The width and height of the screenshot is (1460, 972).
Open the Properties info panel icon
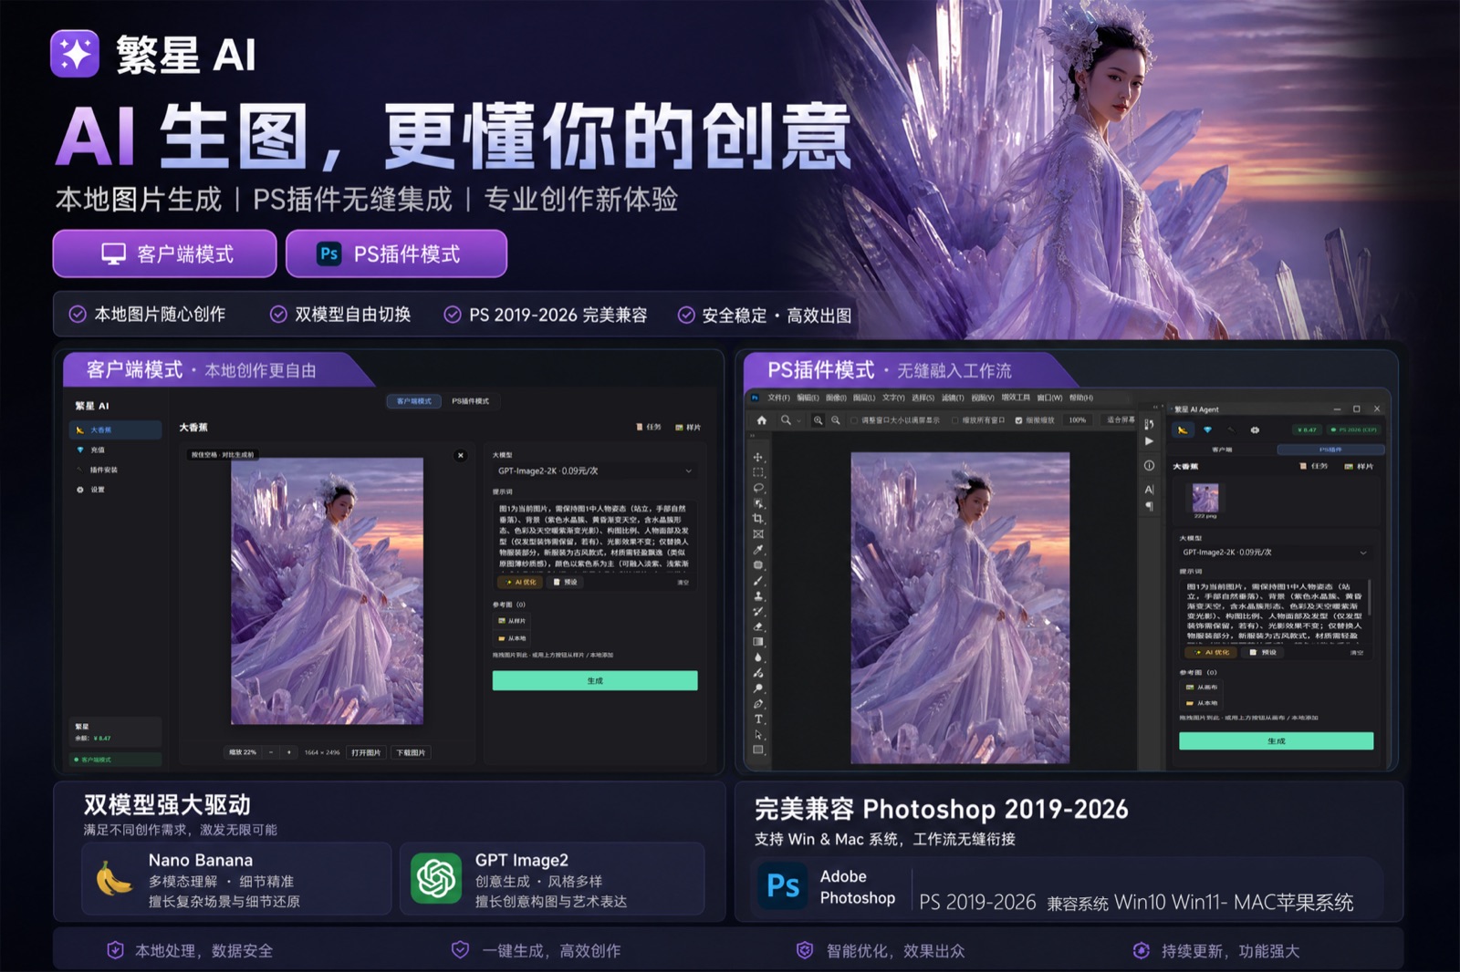(x=1149, y=466)
